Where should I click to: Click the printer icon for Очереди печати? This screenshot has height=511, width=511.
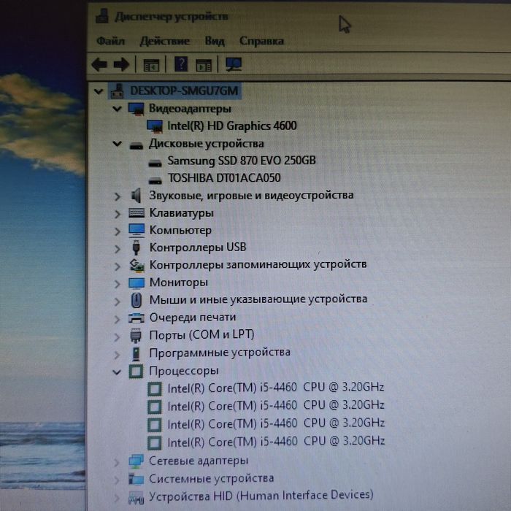coord(137,318)
